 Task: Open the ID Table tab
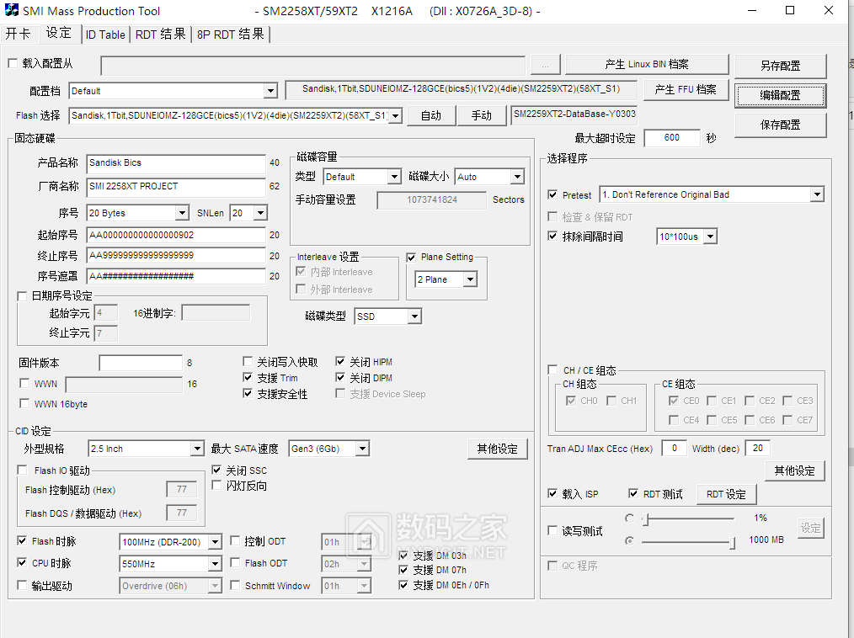click(x=105, y=35)
